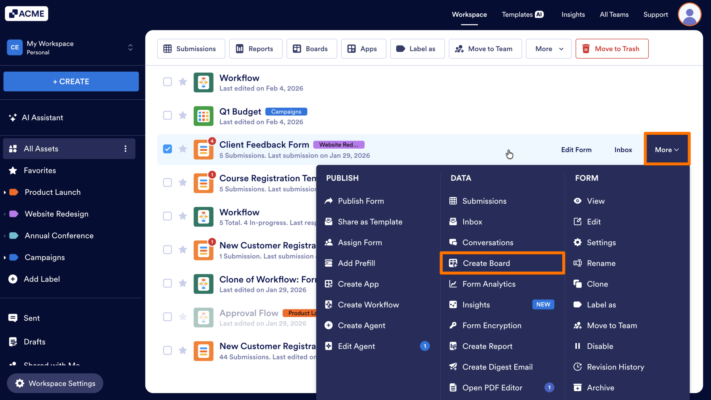Click the Workspace Settings gear icon
This screenshot has width=711, height=400.
(20, 383)
